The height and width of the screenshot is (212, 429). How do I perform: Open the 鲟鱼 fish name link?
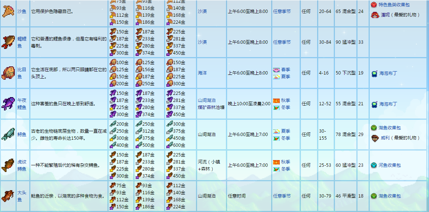pyautogui.click(x=21, y=134)
